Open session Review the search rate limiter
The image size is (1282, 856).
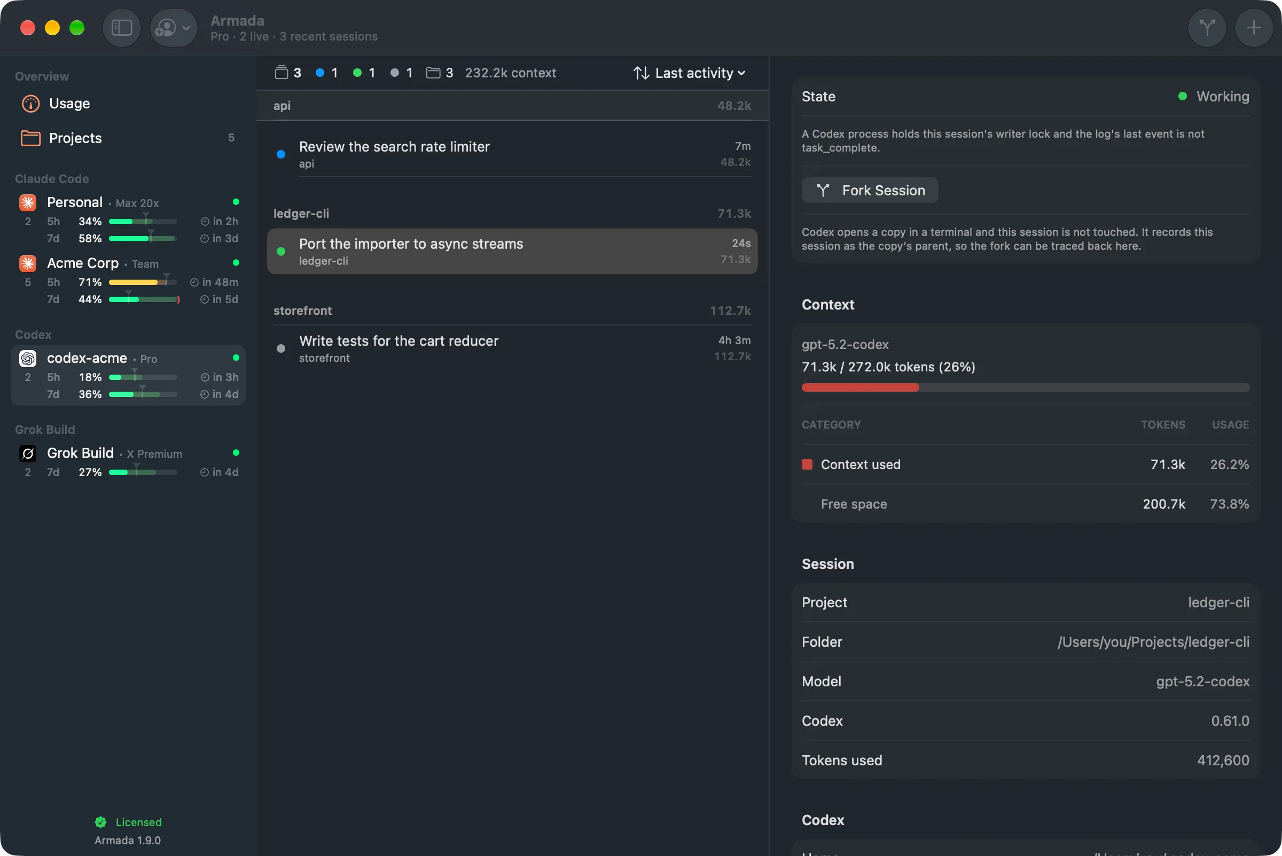[512, 154]
